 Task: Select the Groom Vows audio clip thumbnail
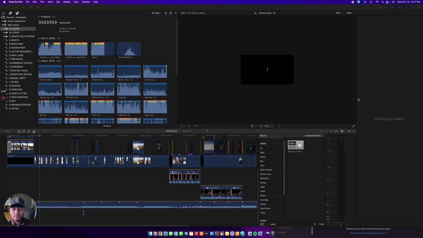pyautogui.click(x=50, y=71)
